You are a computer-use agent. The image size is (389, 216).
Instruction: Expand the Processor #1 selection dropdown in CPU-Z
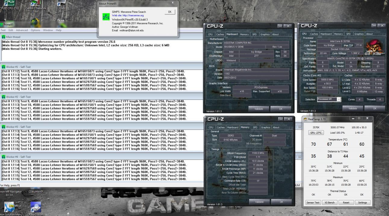pos(339,99)
